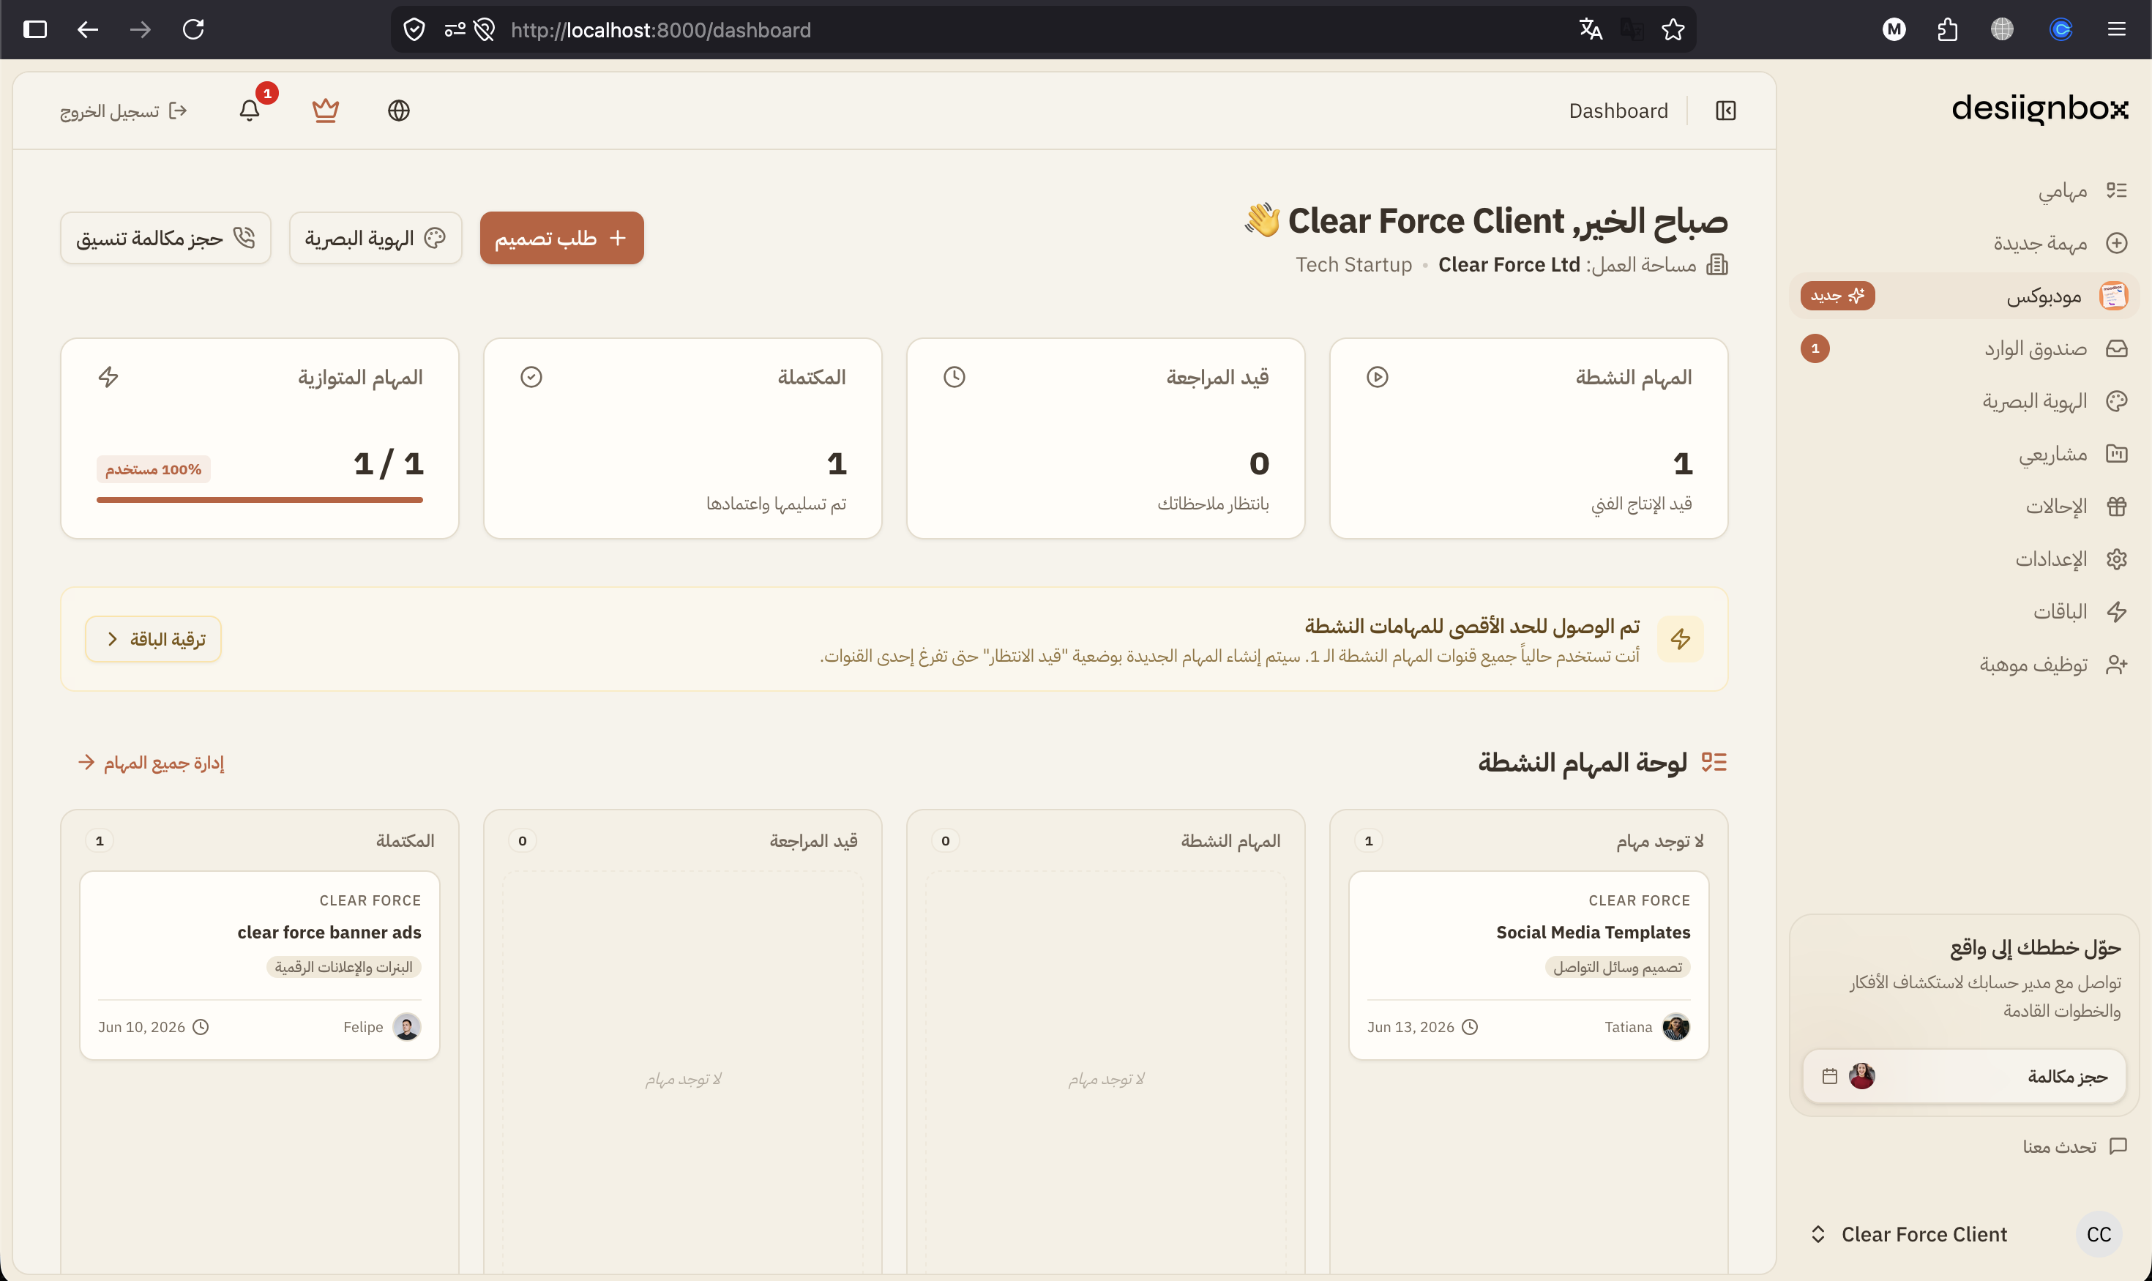
Task: Open the إدارة جميع المهام link
Action: [x=152, y=762]
